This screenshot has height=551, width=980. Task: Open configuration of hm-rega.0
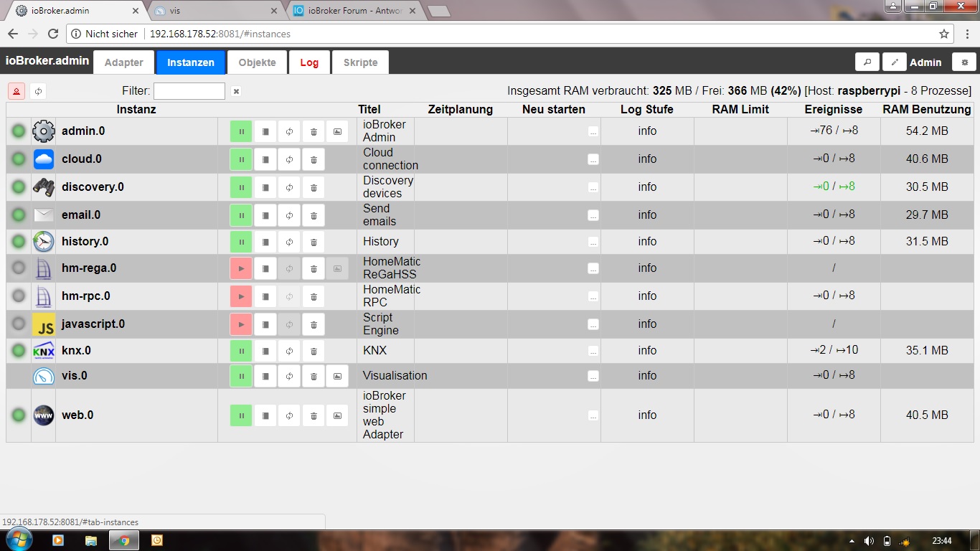[265, 268]
